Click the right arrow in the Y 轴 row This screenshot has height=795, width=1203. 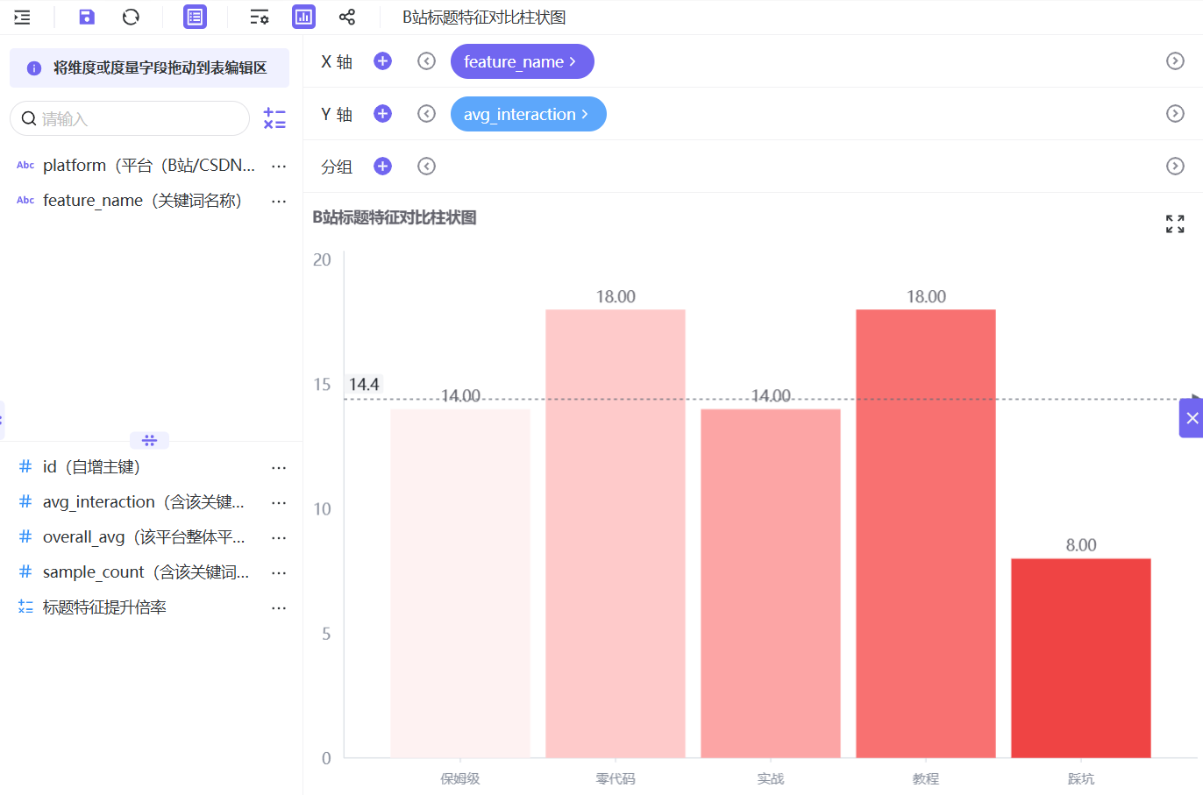(x=1175, y=113)
